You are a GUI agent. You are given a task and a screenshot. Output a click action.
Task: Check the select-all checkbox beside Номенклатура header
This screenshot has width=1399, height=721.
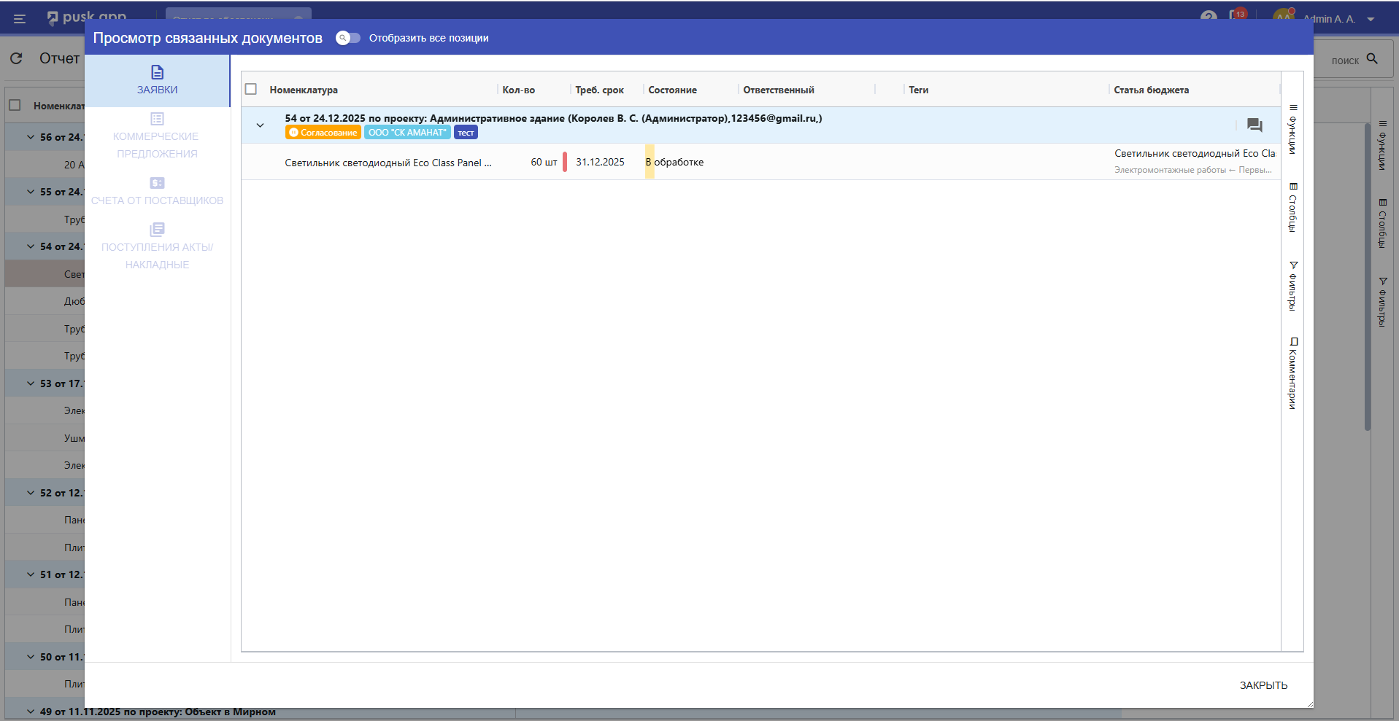click(x=251, y=89)
